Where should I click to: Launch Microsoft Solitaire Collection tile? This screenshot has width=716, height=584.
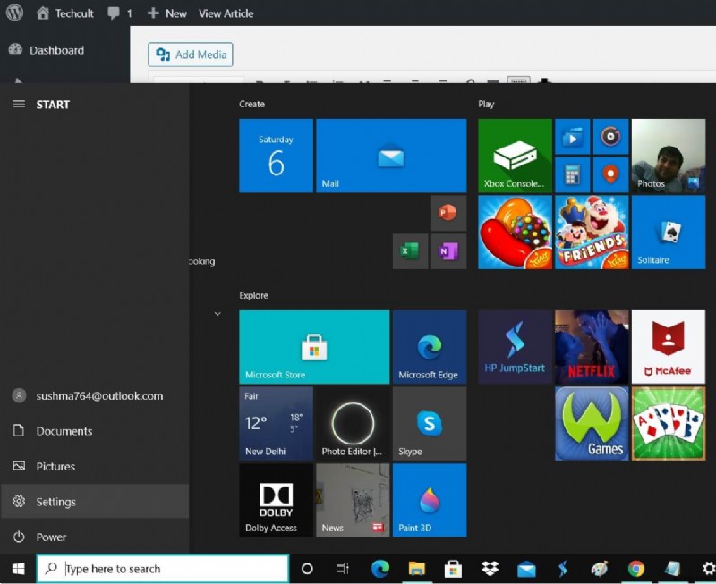pos(668,233)
